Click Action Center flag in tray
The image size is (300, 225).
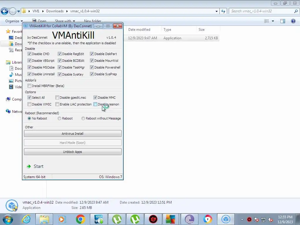(x=256, y=219)
